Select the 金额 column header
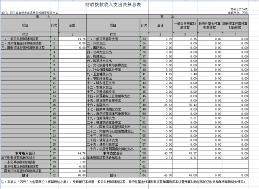 point(72,25)
